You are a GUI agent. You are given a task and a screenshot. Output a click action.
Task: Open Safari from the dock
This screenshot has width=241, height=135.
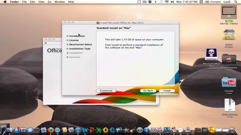point(58,130)
